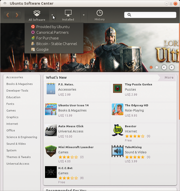
Task: Open the P.S. Notes app icon
Action: (x=51, y=88)
